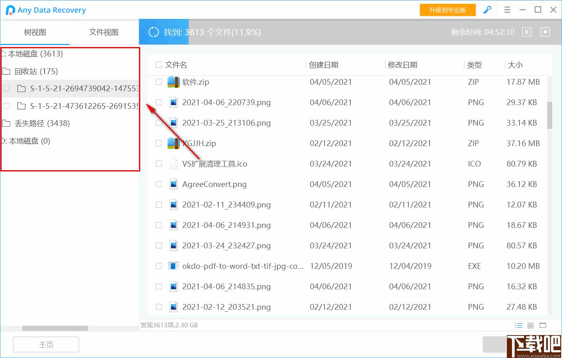Switch to the 文件视图 tab
This screenshot has height=358, width=562.
(104, 32)
